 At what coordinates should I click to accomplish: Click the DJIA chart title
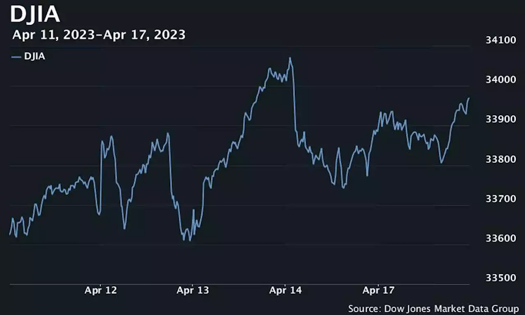(35, 14)
